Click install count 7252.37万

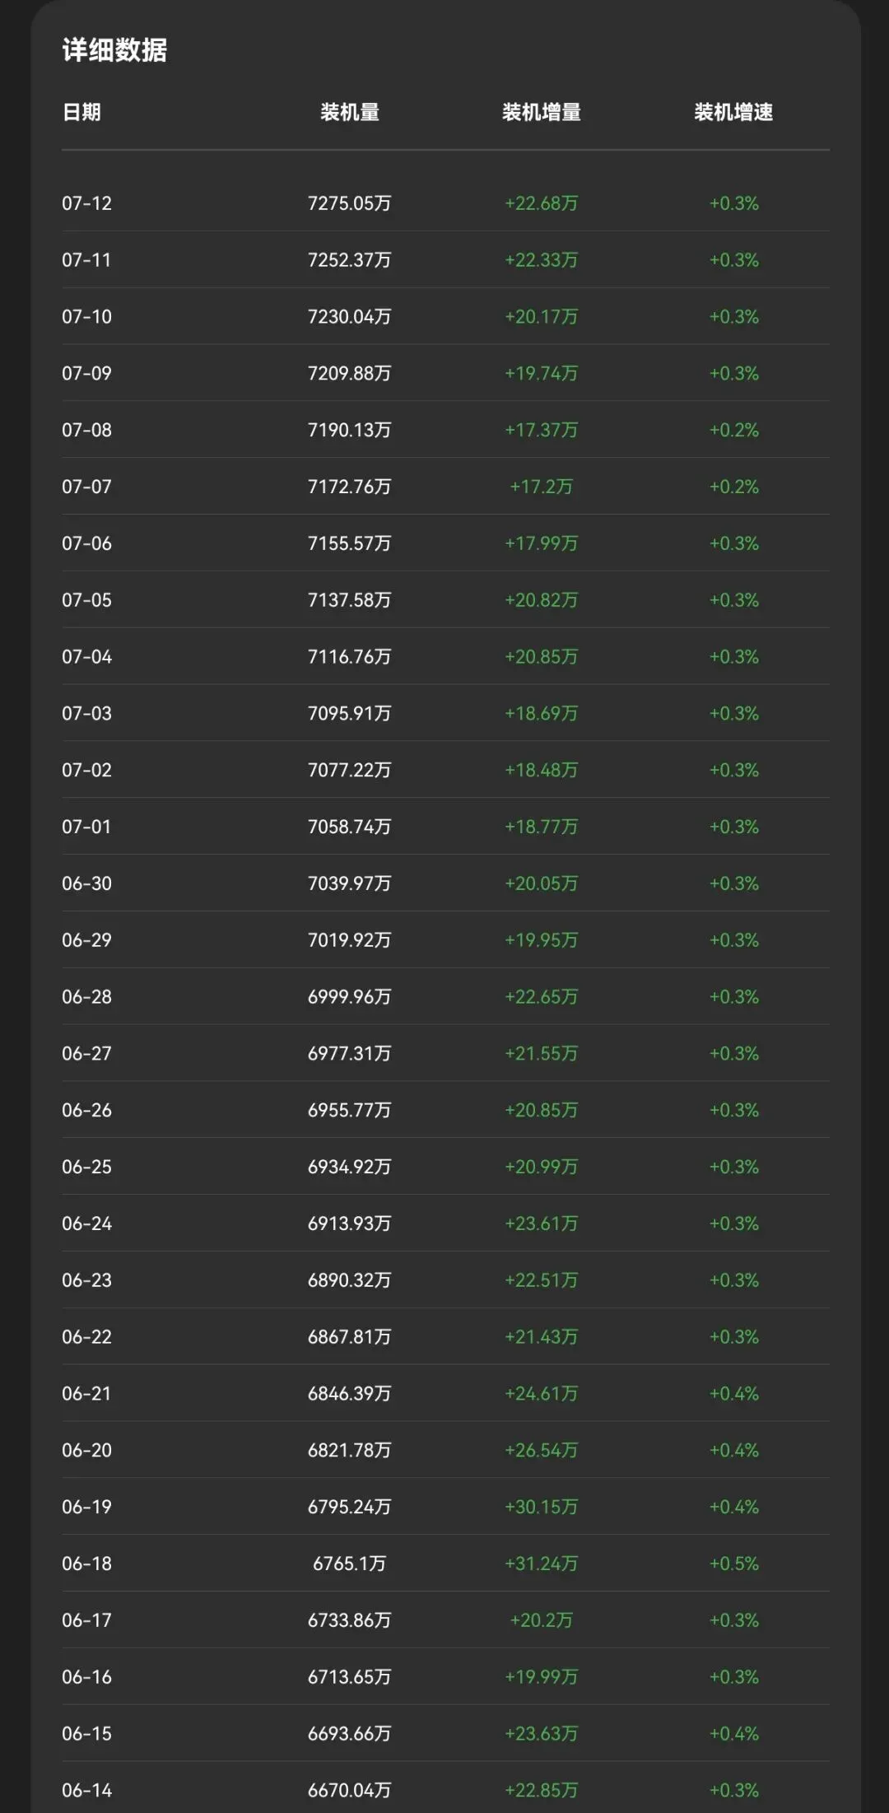(x=350, y=260)
